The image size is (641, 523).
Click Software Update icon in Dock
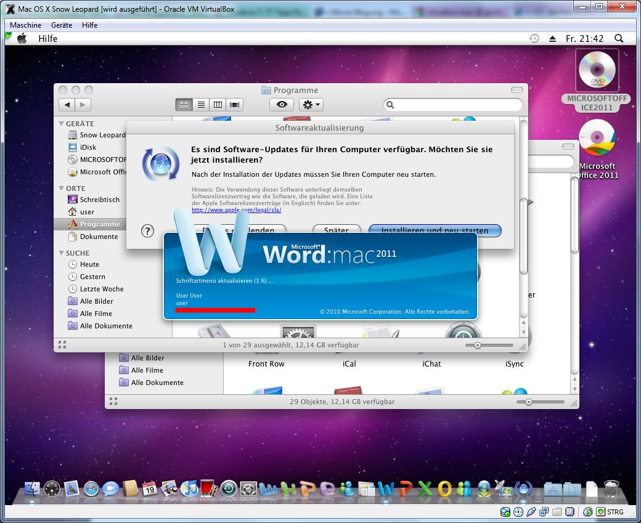click(523, 489)
